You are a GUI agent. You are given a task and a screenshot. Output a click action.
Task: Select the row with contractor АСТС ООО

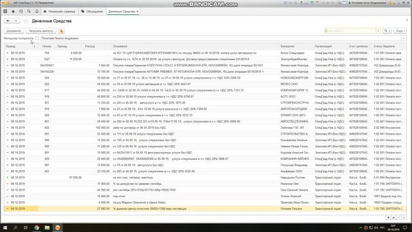point(205,97)
